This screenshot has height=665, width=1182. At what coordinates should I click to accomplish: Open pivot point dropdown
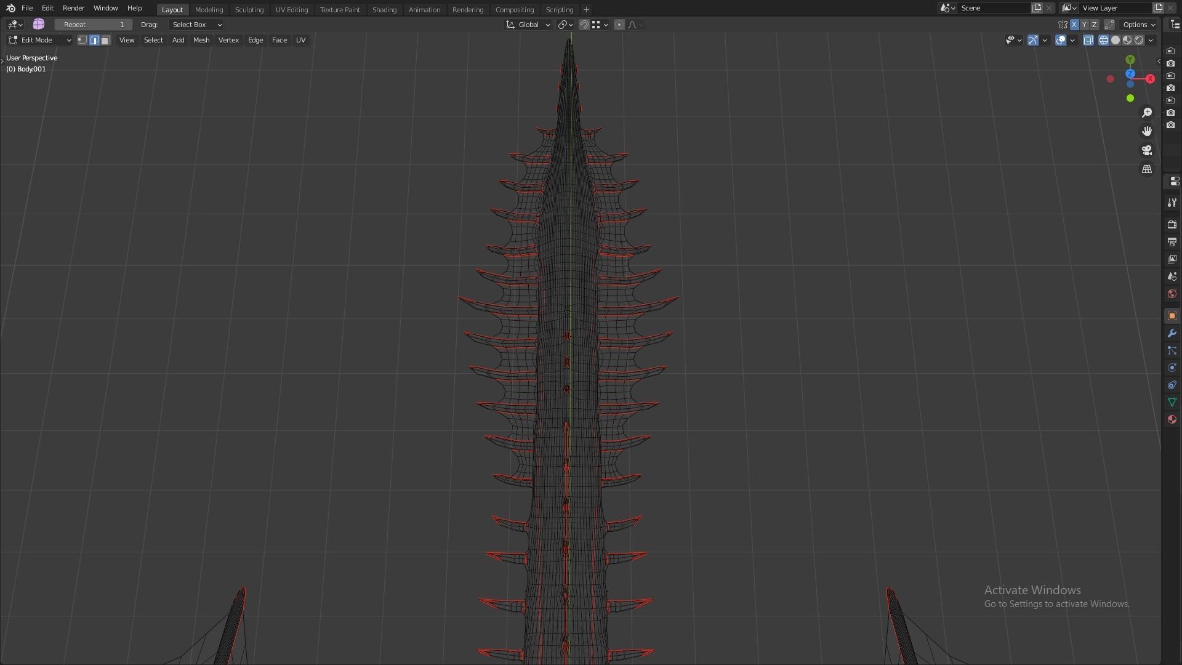coord(565,25)
